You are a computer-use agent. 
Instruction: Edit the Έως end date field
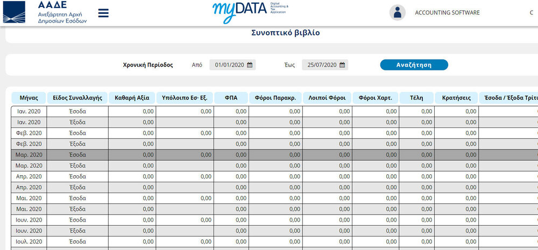pos(322,65)
